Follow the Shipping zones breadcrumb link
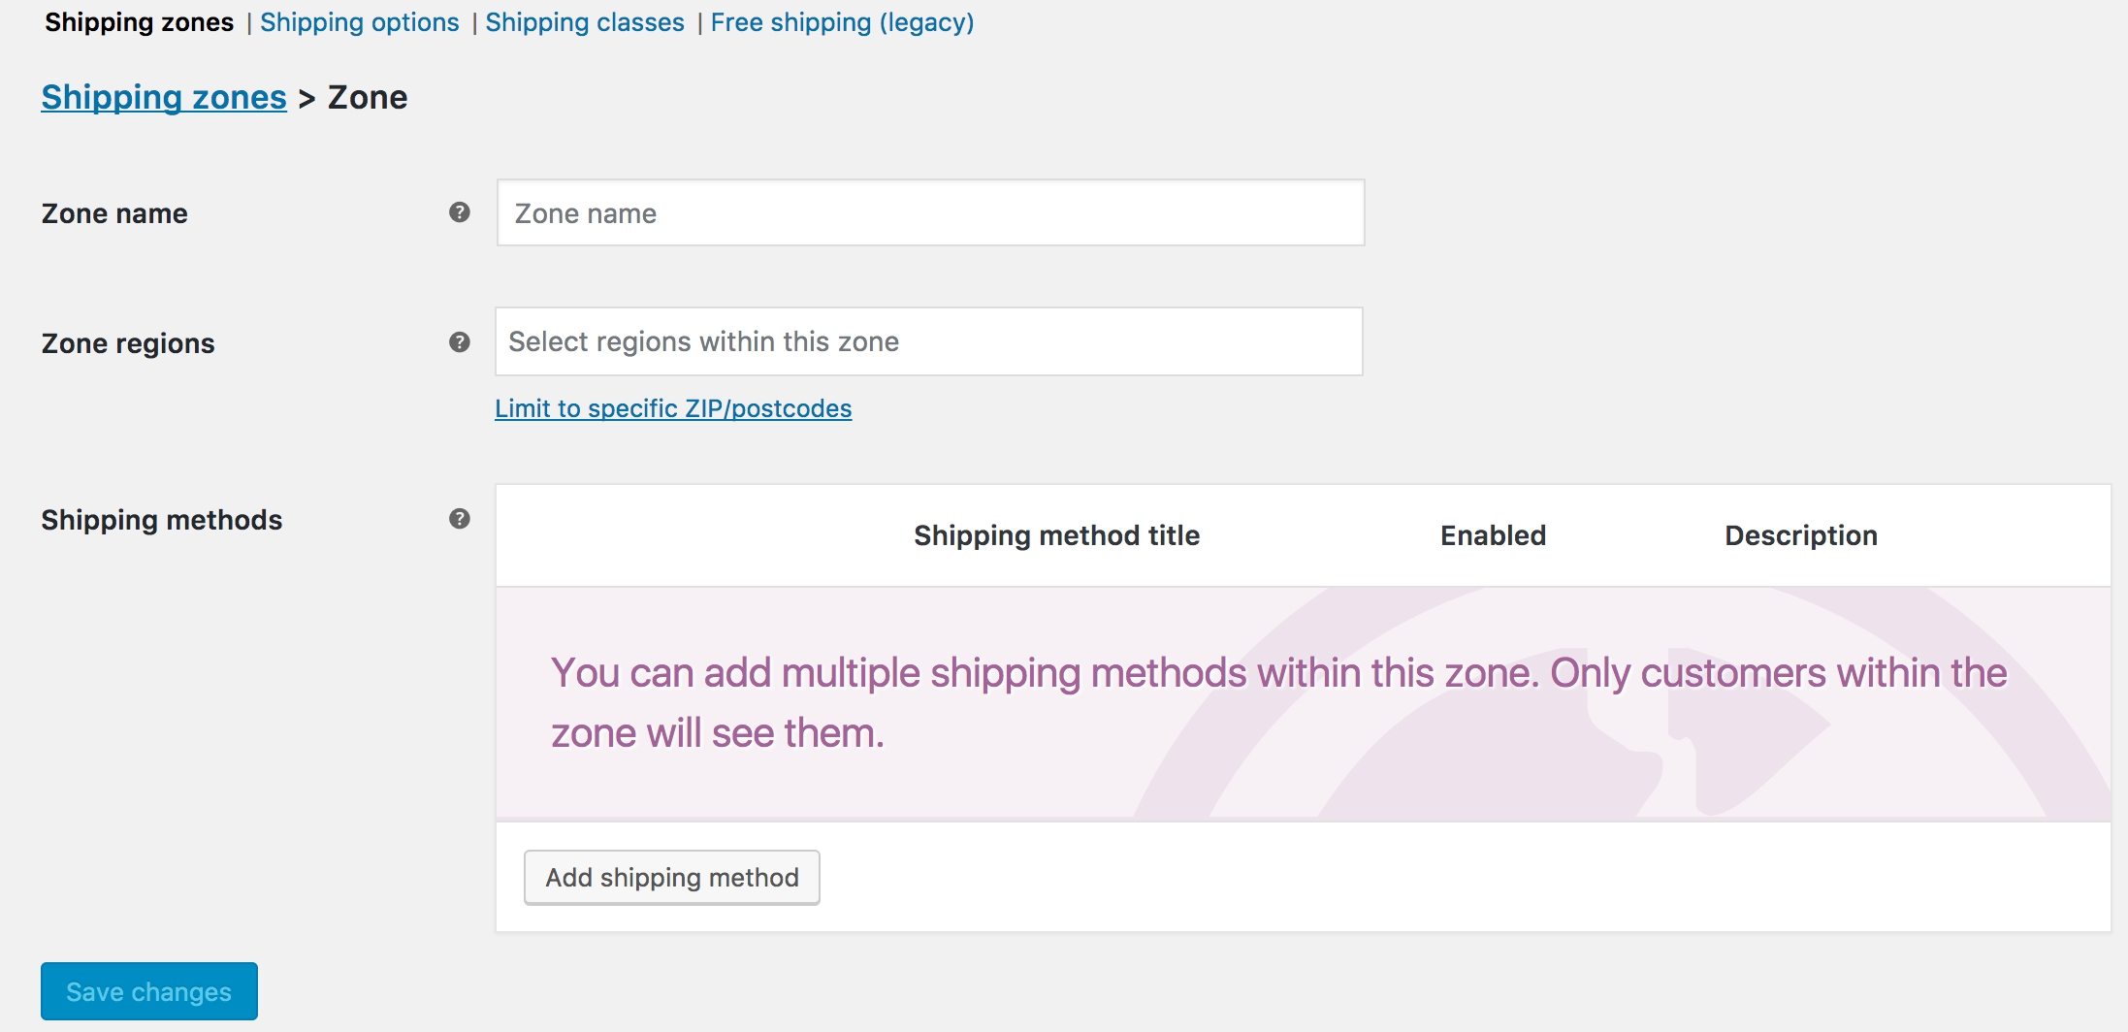This screenshot has width=2128, height=1032. (164, 97)
